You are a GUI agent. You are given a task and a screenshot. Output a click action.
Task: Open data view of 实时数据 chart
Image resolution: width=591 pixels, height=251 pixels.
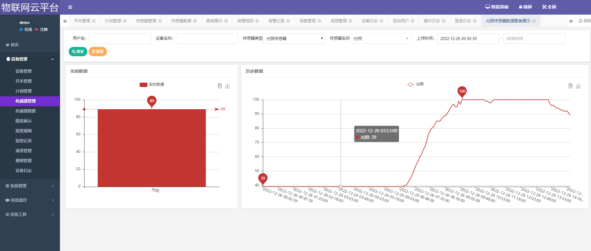[x=220, y=86]
